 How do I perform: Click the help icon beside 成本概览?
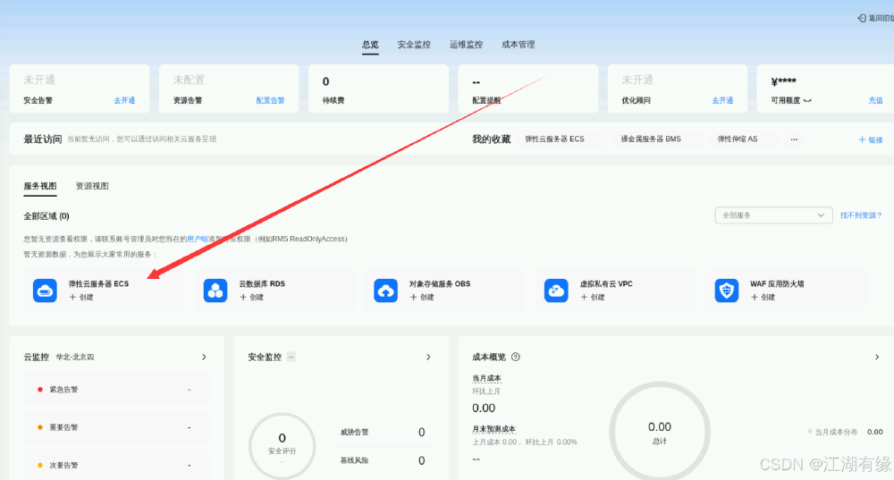(516, 357)
